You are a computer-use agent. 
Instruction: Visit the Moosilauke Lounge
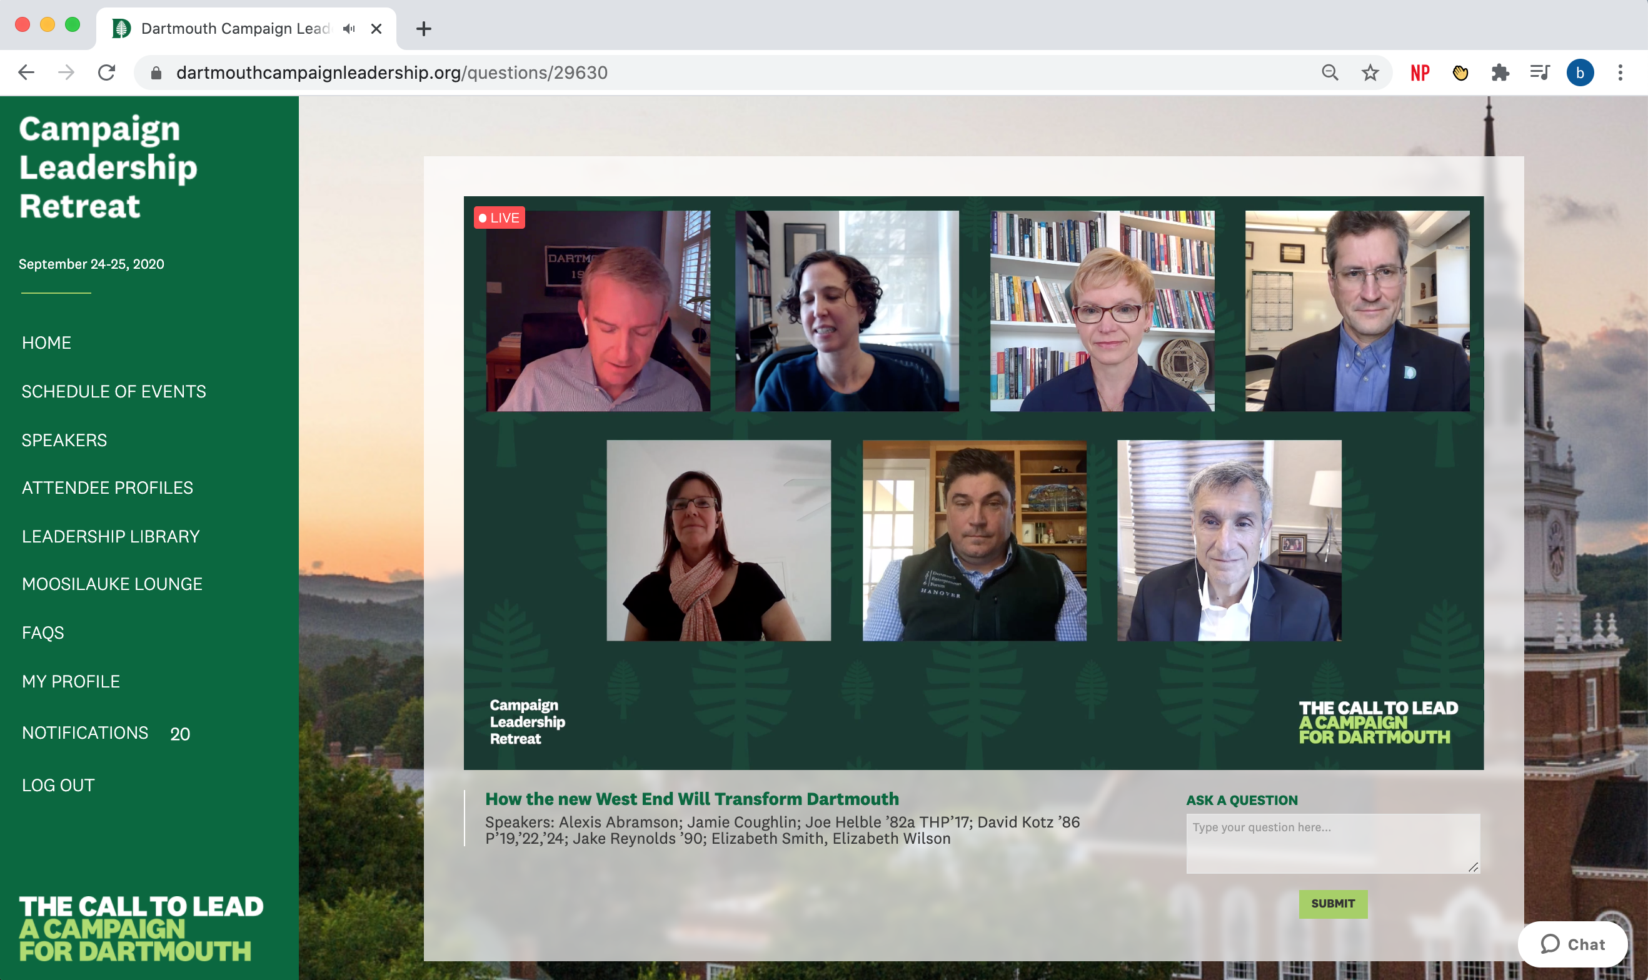(x=112, y=584)
